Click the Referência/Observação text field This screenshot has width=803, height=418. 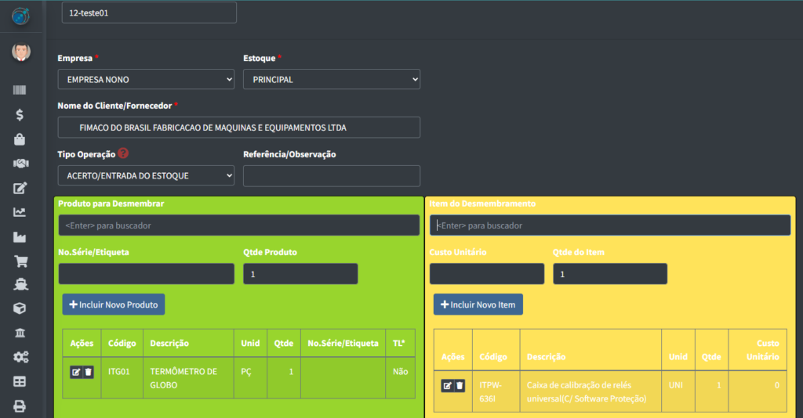332,175
